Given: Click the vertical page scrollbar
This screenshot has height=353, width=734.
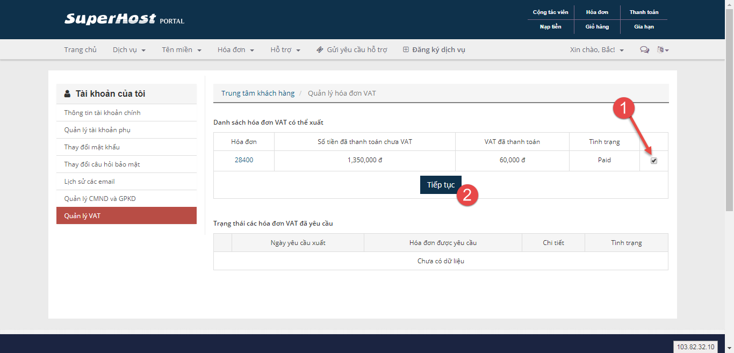Looking at the screenshot, I should click(729, 107).
